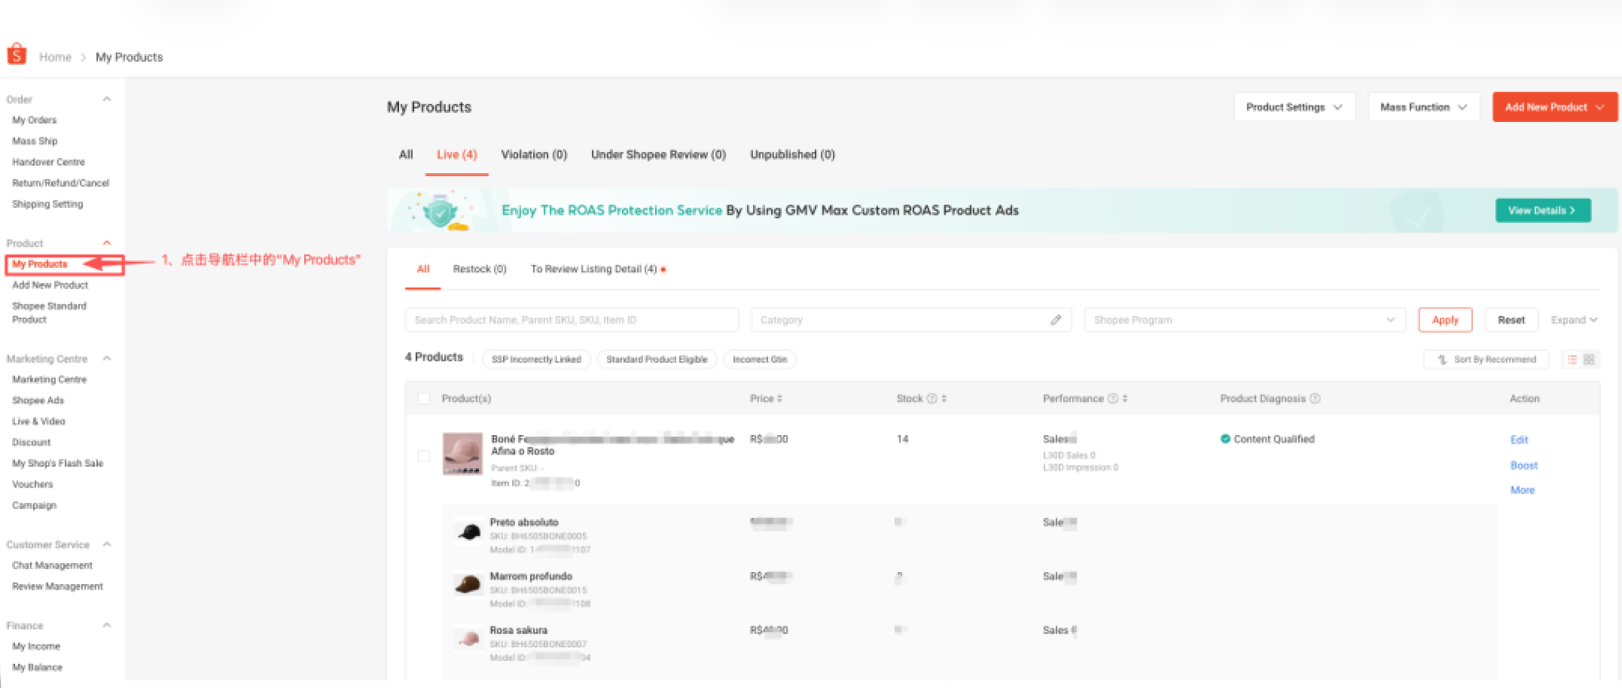Open the Under Shopee Review (0) tab
1622x688 pixels.
pyautogui.click(x=658, y=154)
